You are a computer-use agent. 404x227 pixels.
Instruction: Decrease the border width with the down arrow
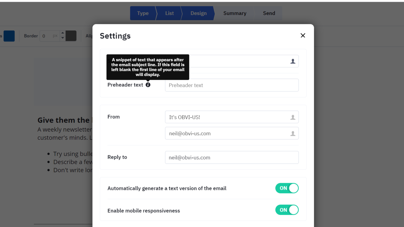[62, 38]
